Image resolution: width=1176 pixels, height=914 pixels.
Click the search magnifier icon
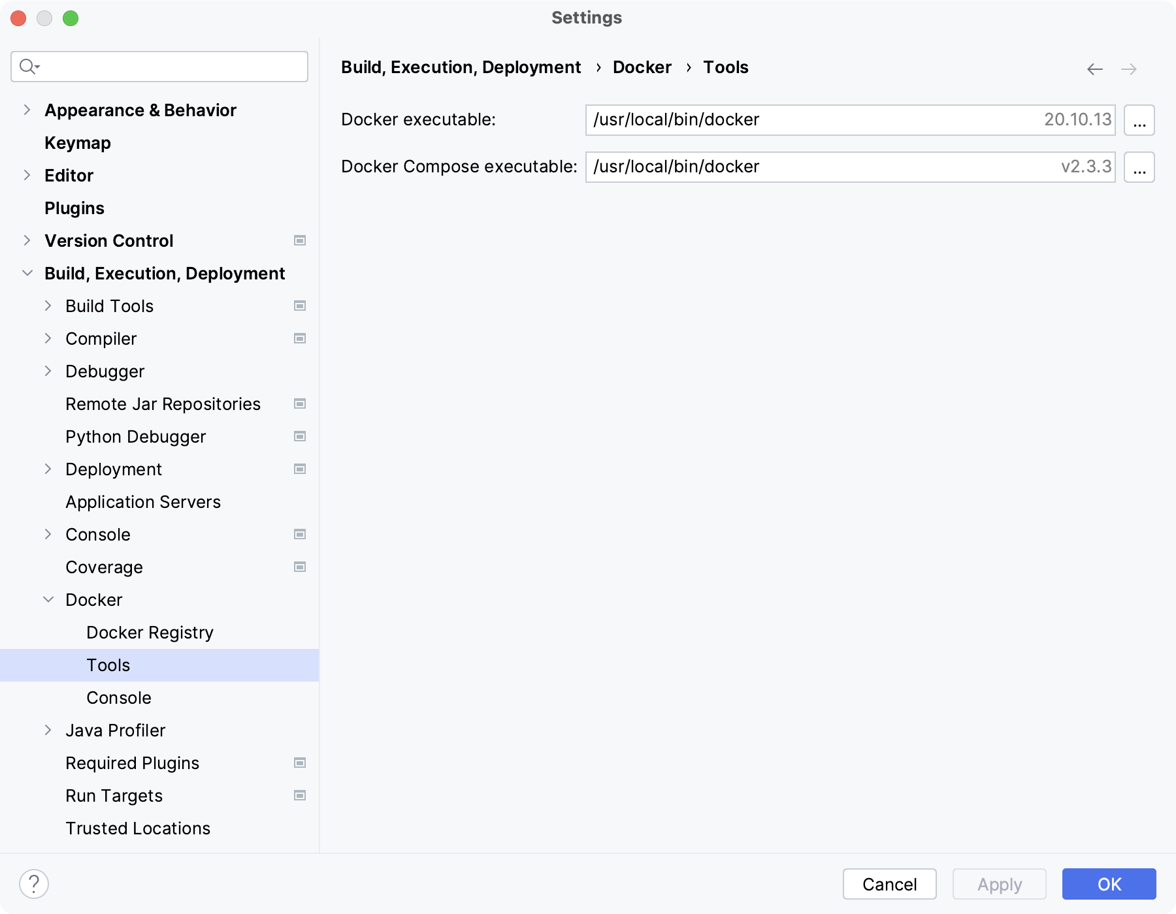tap(27, 66)
